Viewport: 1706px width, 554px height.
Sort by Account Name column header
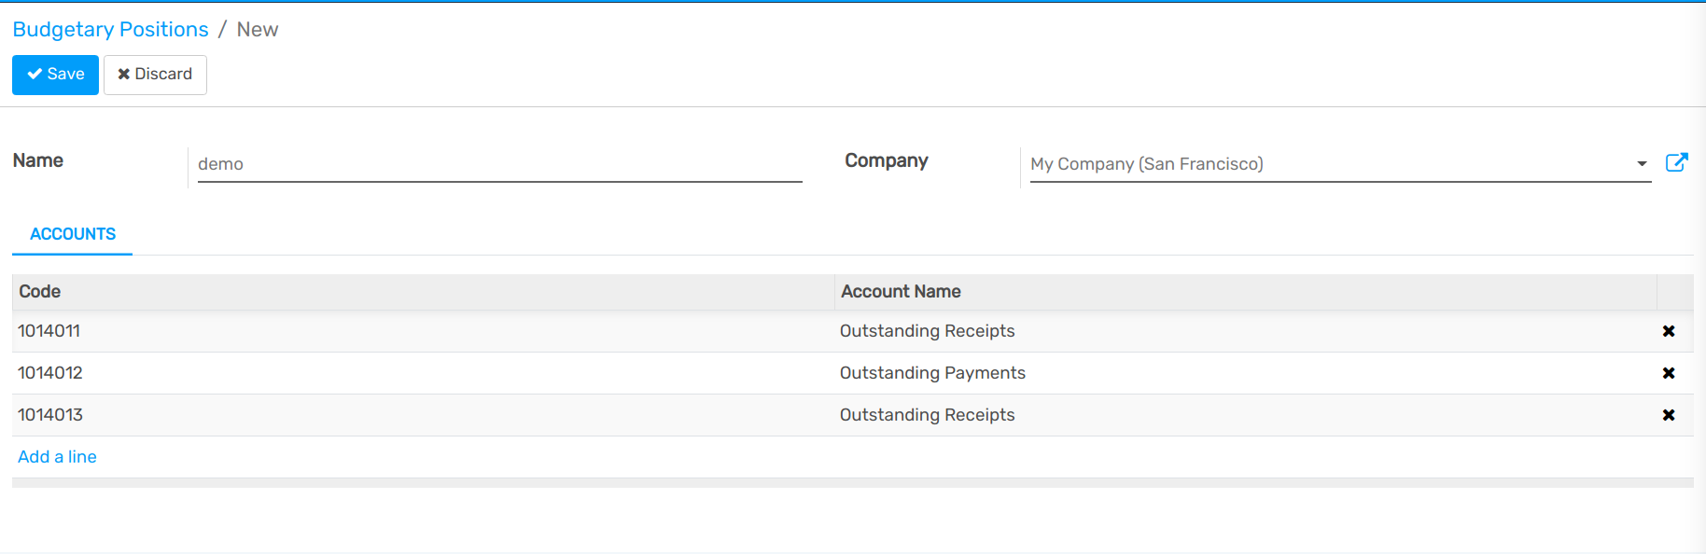[901, 292]
